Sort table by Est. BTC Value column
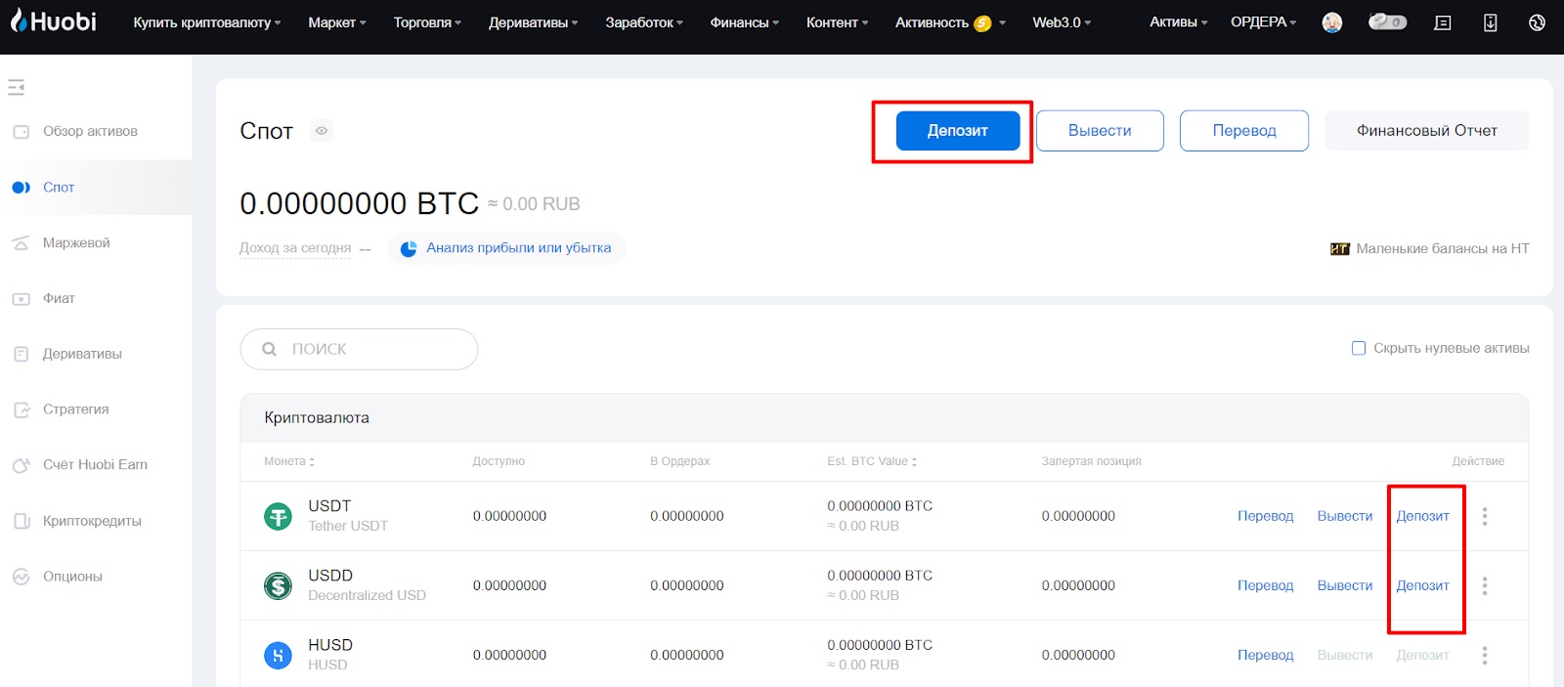This screenshot has height=687, width=1564. 872,461
